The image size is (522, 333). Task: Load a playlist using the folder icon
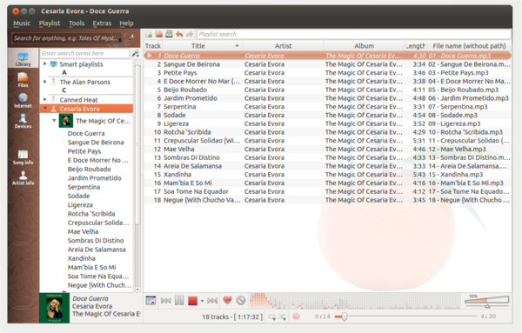[159, 34]
